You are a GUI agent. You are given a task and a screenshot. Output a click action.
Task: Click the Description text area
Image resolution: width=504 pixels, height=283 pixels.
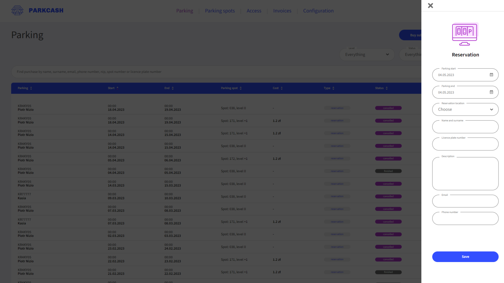(x=465, y=174)
